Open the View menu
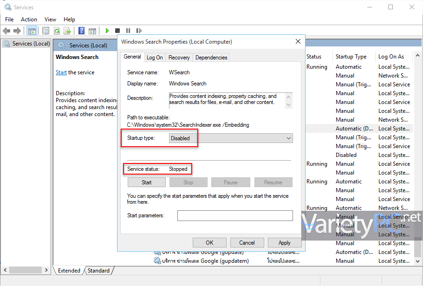This screenshot has width=423, height=286. [x=50, y=19]
